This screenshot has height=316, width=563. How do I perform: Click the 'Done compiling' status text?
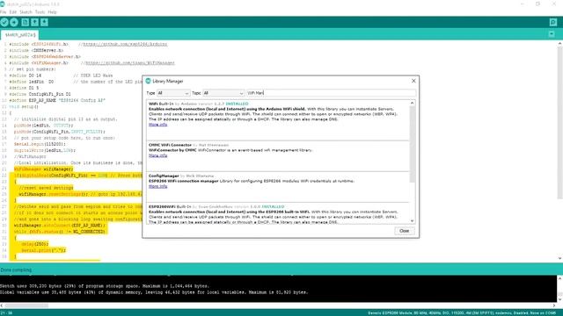coord(16,269)
